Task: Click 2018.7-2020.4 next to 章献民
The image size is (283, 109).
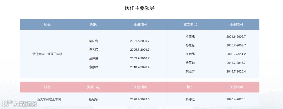Action: click(140, 67)
